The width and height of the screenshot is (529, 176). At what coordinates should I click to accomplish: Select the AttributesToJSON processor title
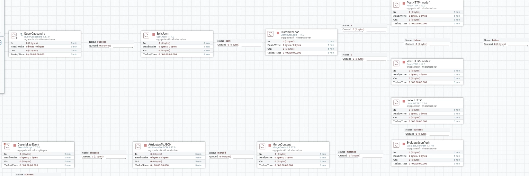tap(160, 145)
